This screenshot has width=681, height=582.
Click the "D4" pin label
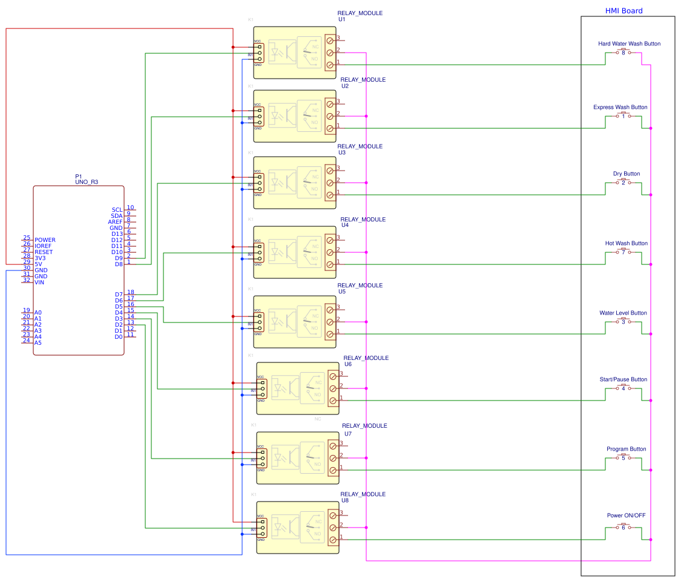point(119,313)
